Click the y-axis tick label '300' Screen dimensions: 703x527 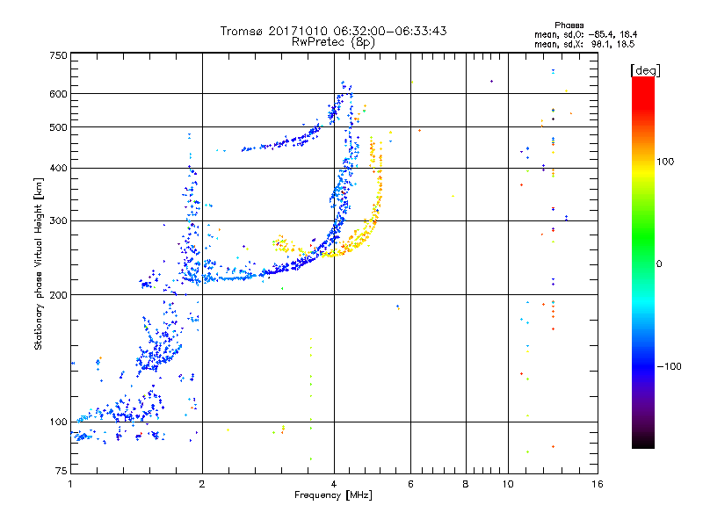[x=58, y=220]
